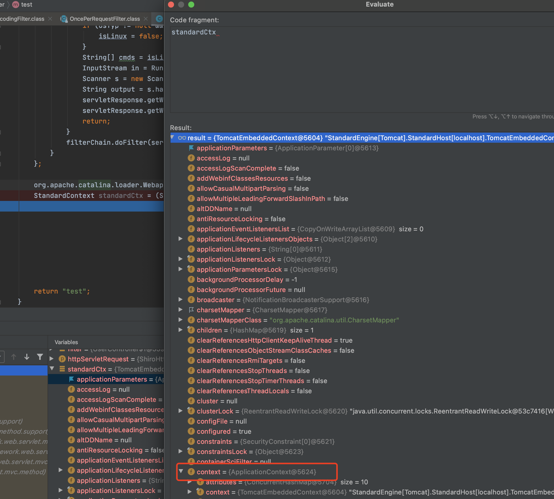
Task: Expand the charsetMapper = {CharsetMapper@5617} node
Action: (x=180, y=310)
